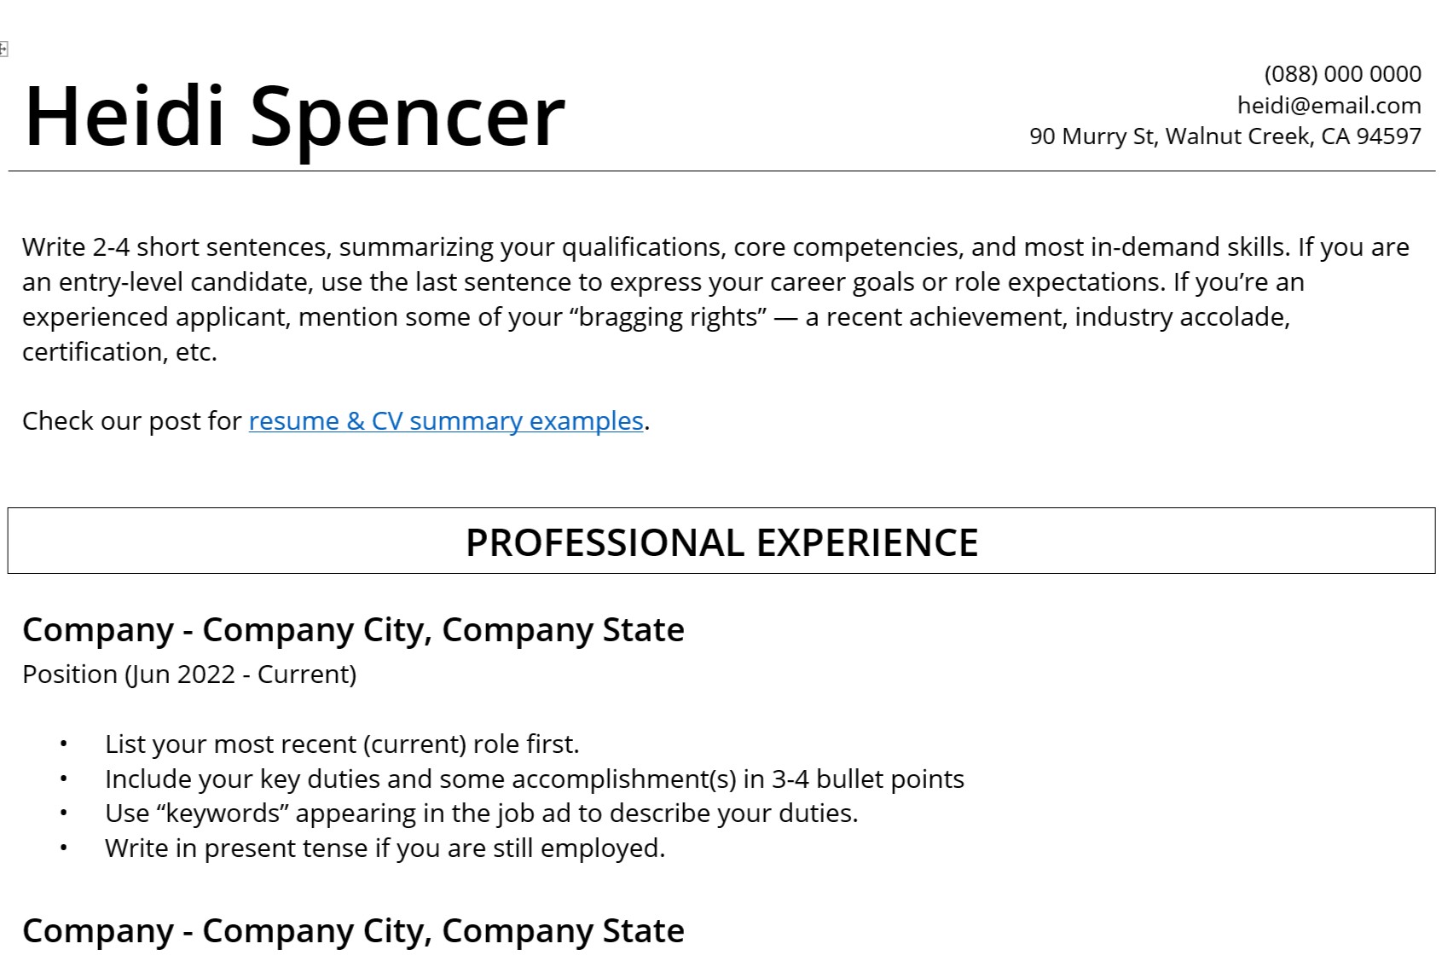
Task: Click the bullet 'Write in present tense' line
Action: [385, 848]
